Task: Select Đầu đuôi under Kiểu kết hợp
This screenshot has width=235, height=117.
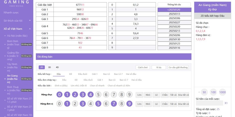Action: 83,74
